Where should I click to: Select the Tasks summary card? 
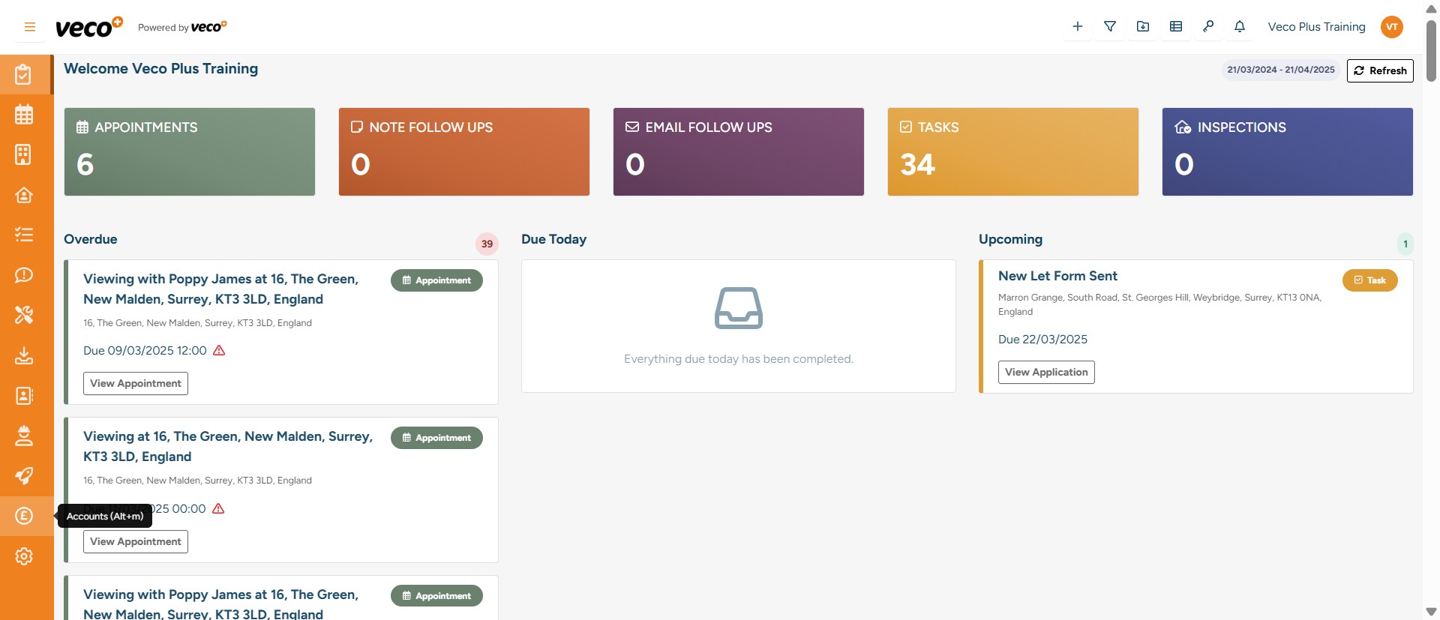click(x=1012, y=151)
